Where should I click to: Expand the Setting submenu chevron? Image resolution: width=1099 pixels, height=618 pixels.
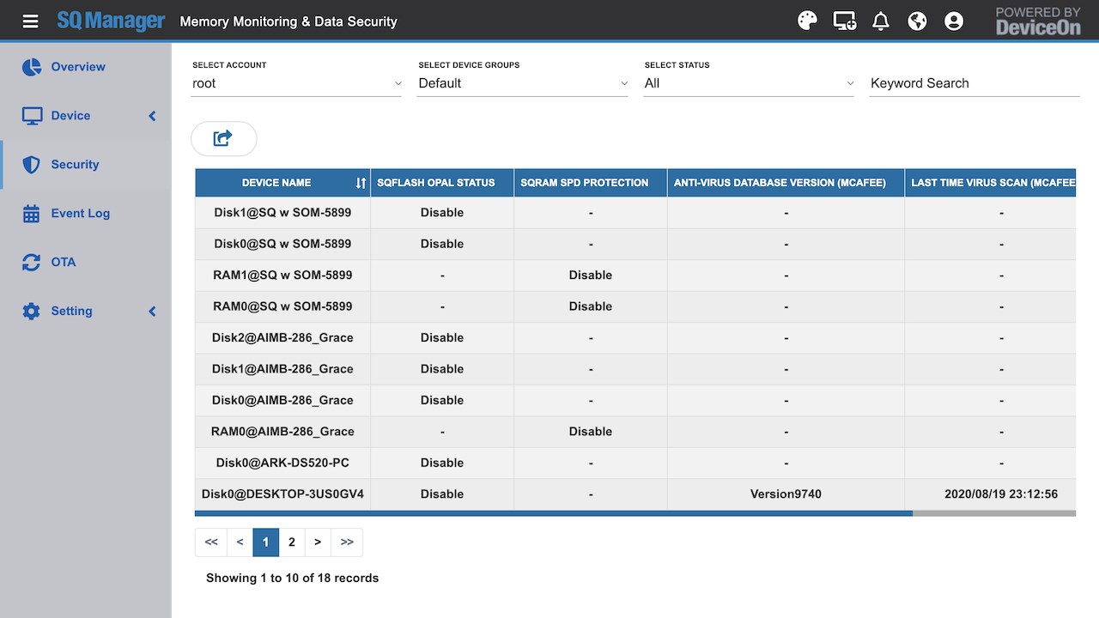(x=152, y=312)
